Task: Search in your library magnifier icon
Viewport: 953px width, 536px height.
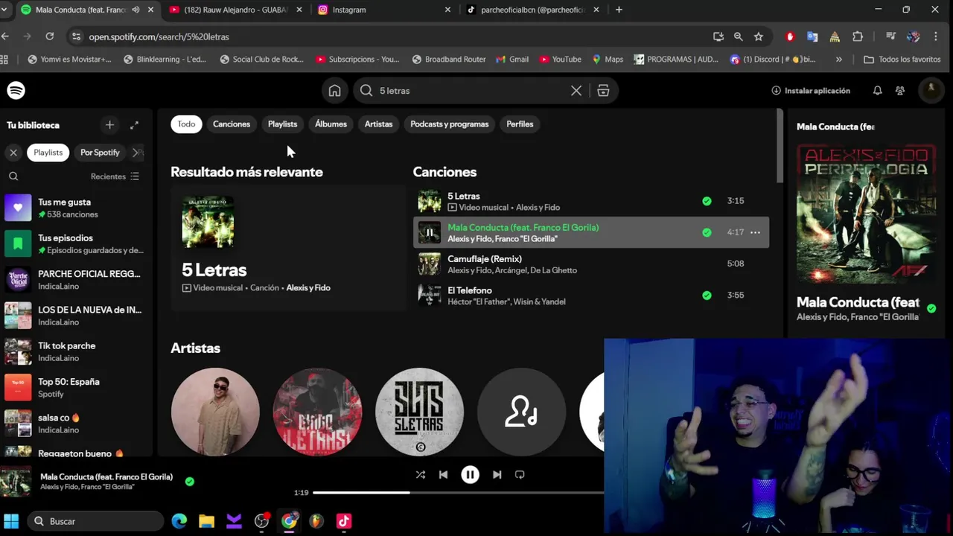Action: tap(13, 176)
